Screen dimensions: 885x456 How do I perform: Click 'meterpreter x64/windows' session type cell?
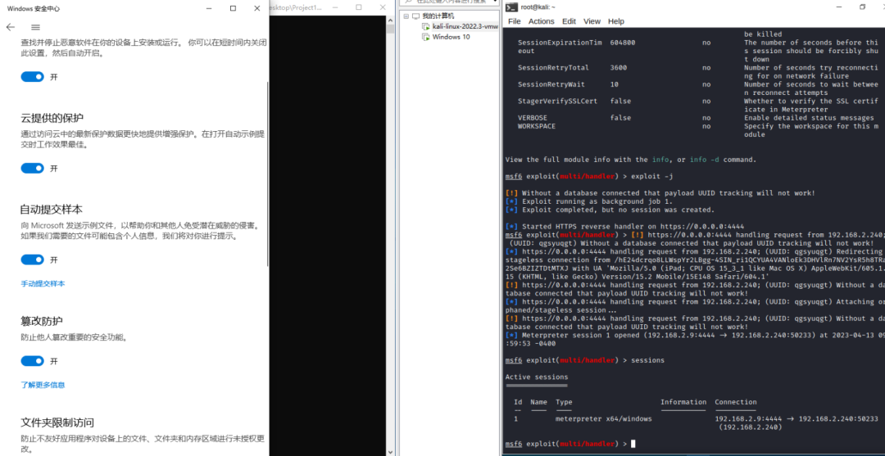(603, 419)
